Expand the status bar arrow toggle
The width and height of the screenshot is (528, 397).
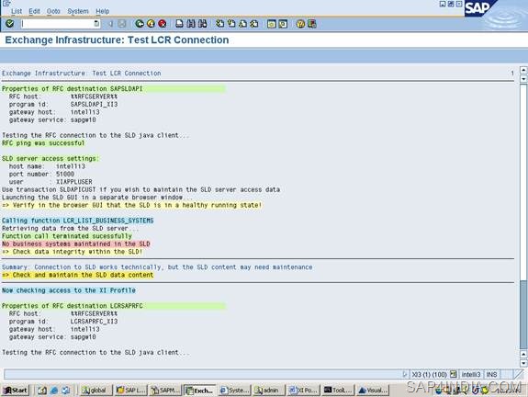(405, 374)
